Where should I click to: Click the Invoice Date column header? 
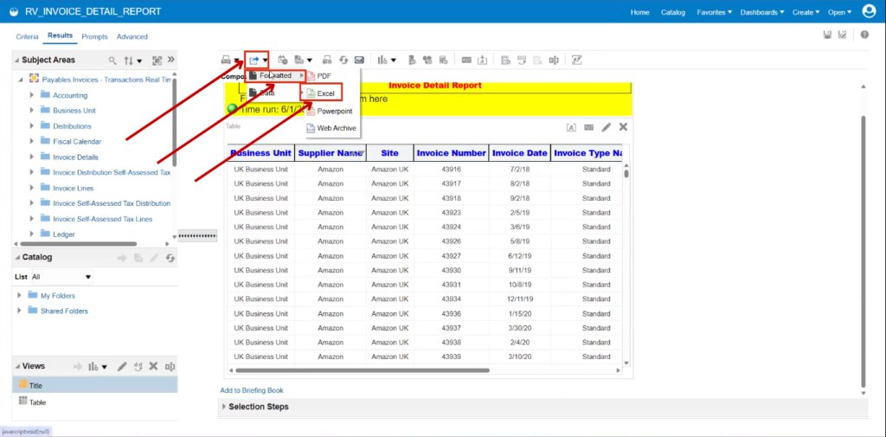pos(520,152)
